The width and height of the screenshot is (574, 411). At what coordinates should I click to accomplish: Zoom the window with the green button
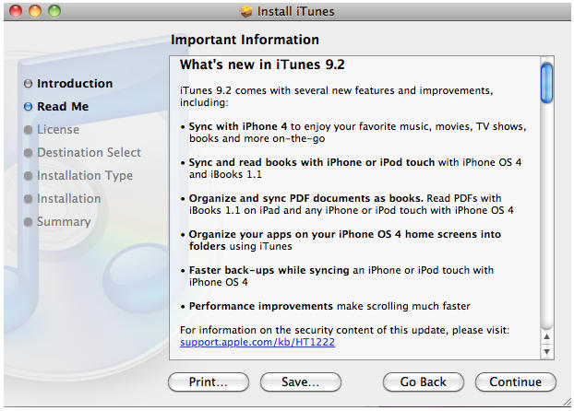click(54, 11)
